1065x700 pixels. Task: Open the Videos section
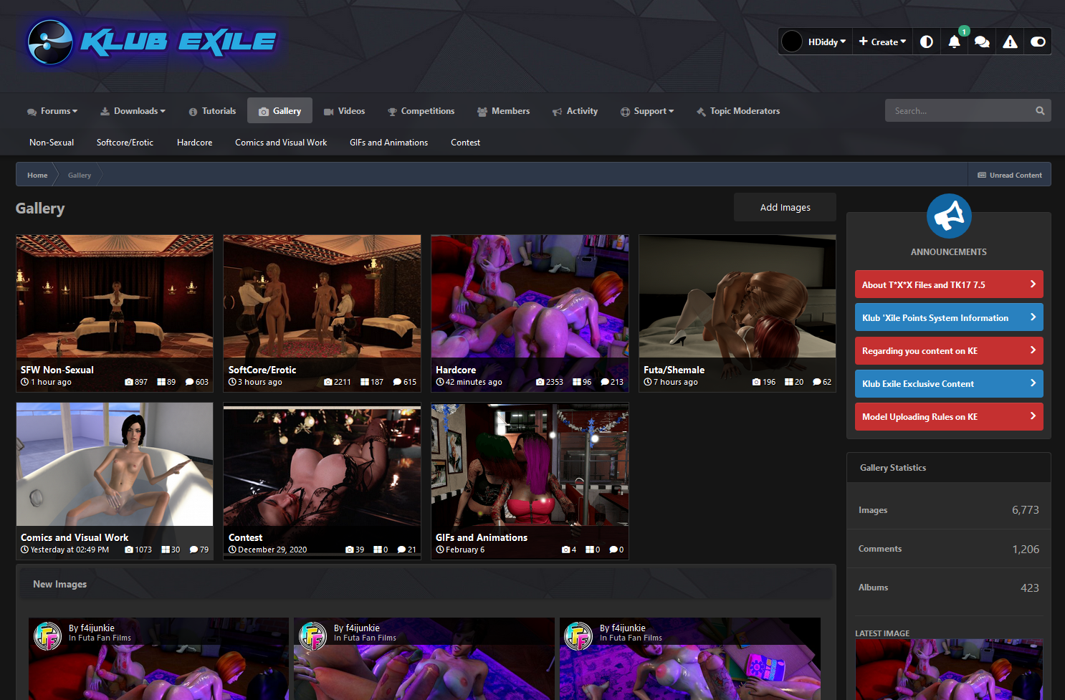(x=344, y=111)
